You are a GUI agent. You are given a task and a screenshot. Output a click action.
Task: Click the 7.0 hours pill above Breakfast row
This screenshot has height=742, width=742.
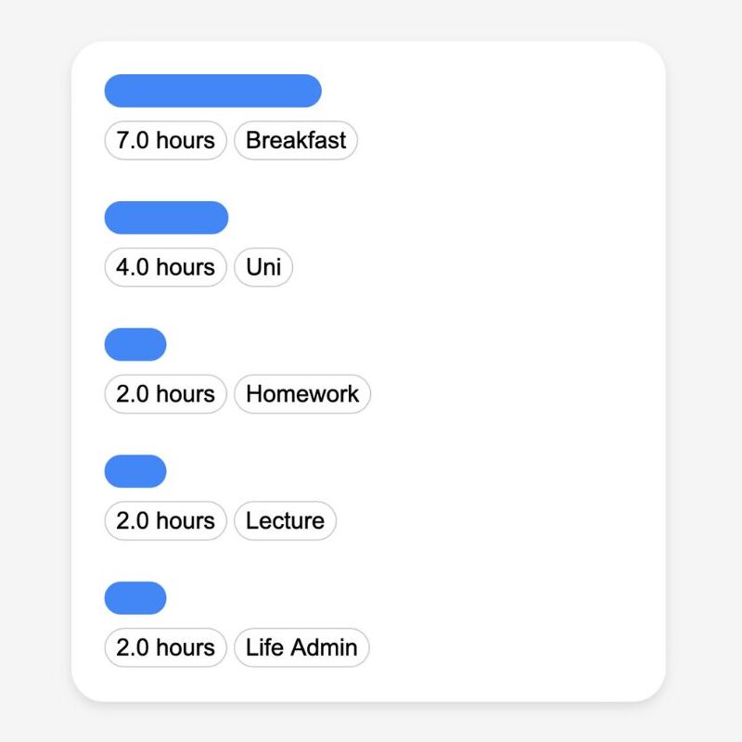pyautogui.click(x=166, y=141)
